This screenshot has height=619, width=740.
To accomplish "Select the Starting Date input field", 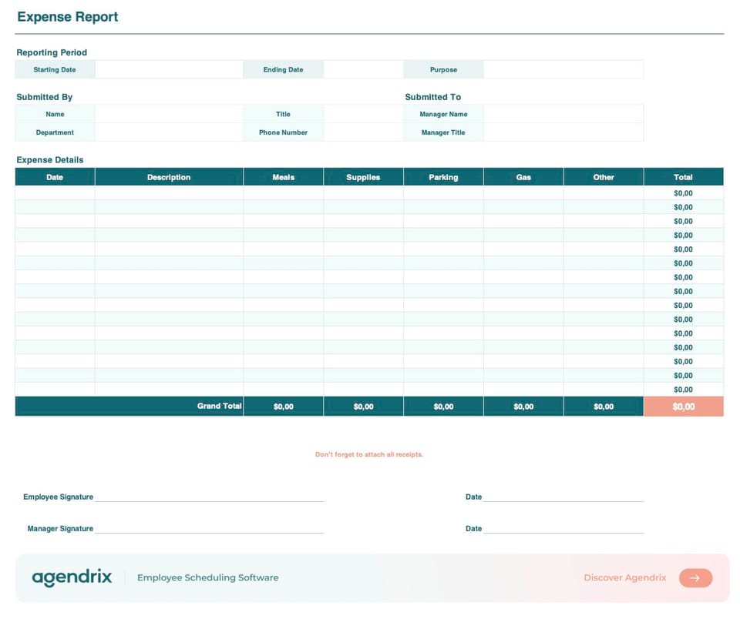I will click(169, 69).
